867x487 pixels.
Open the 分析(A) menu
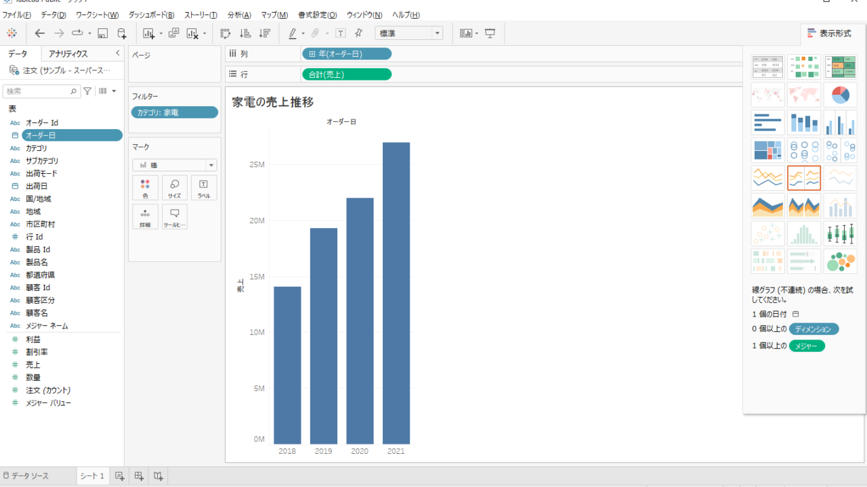[239, 15]
